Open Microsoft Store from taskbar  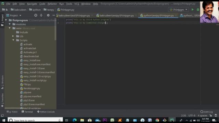coord(90,120)
